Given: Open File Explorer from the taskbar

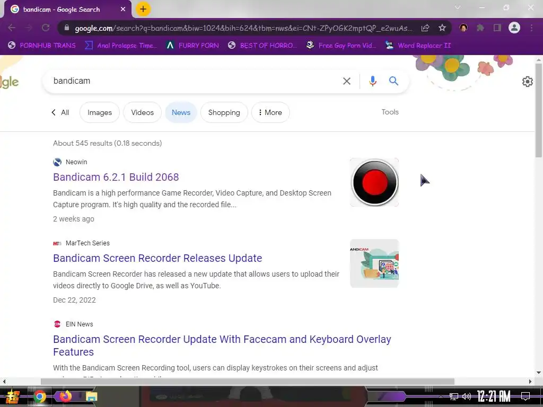Looking at the screenshot, I should click(91, 396).
